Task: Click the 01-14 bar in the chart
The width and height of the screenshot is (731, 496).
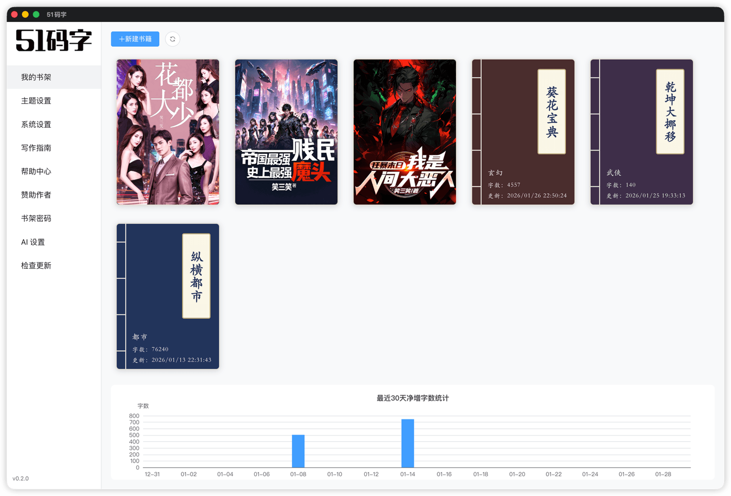Action: pyautogui.click(x=407, y=443)
